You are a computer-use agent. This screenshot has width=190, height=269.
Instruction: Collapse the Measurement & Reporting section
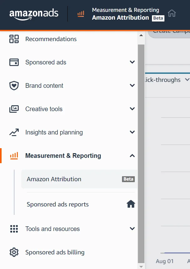[132, 156]
